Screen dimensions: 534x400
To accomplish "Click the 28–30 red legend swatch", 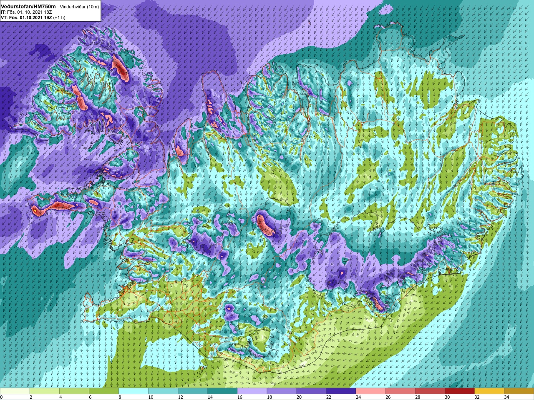I will click(x=430, y=391).
